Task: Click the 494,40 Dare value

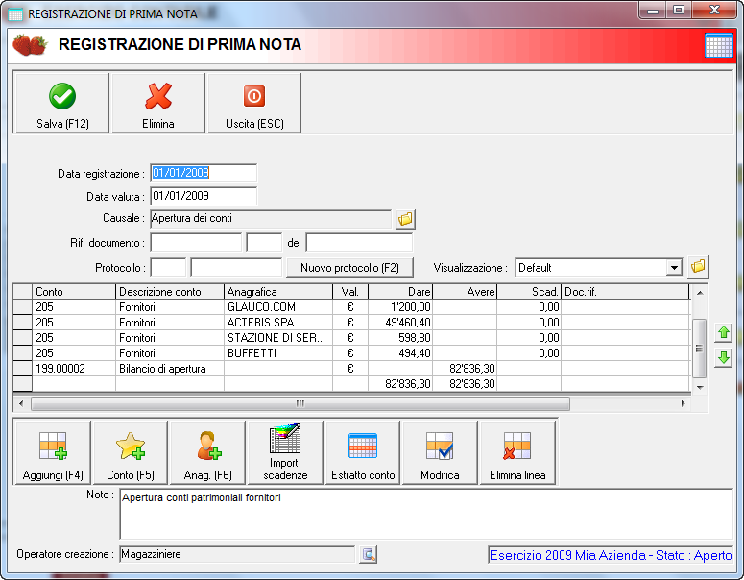Action: (400, 353)
